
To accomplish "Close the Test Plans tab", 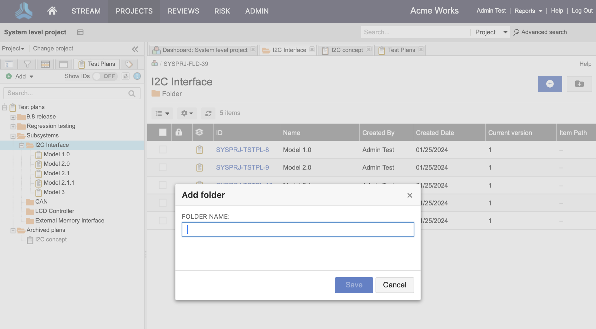I will point(421,49).
